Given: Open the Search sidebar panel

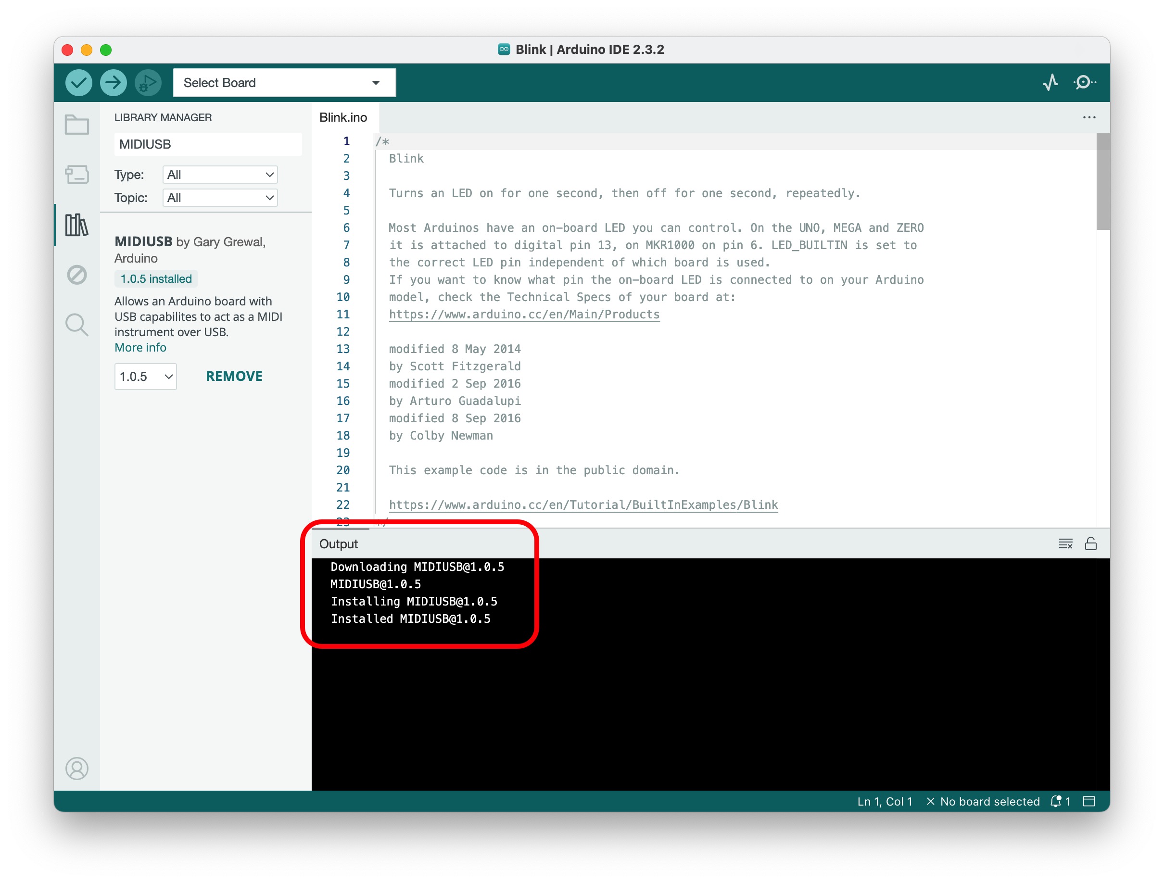Looking at the screenshot, I should (77, 325).
